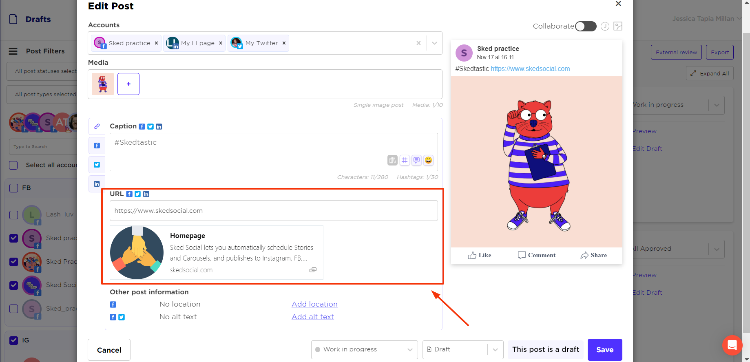Image resolution: width=750 pixels, height=362 pixels.
Task: Add media with the plus button
Action: tap(128, 84)
